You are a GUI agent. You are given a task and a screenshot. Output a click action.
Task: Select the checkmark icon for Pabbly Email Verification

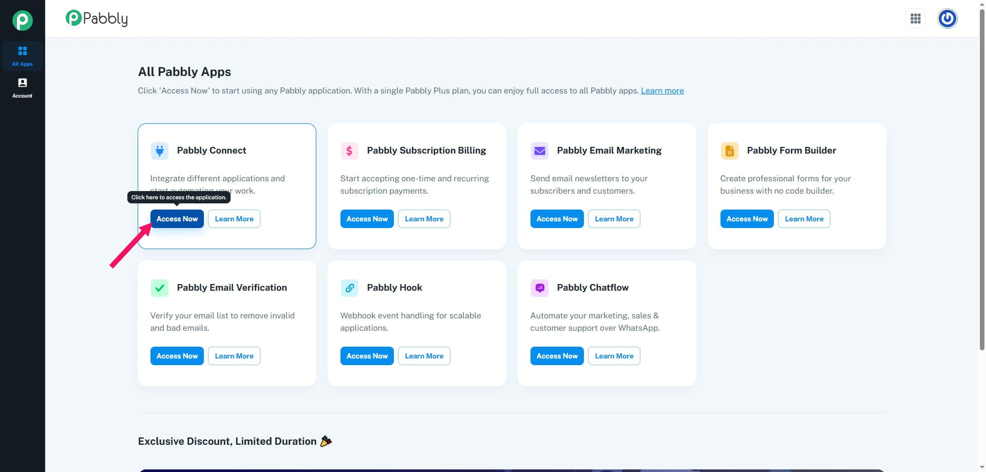(159, 288)
